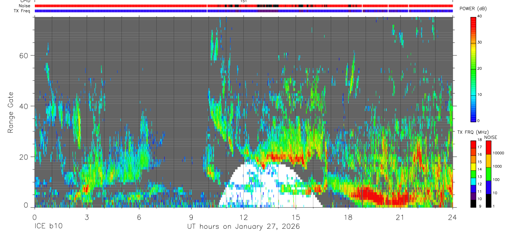Pick the yellow 14–15 MHz swatch in the TX FRQ bar
509x235 pixels.
473,166
